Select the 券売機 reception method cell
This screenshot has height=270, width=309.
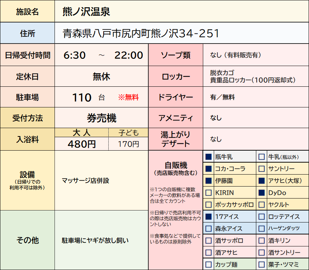[101, 118]
